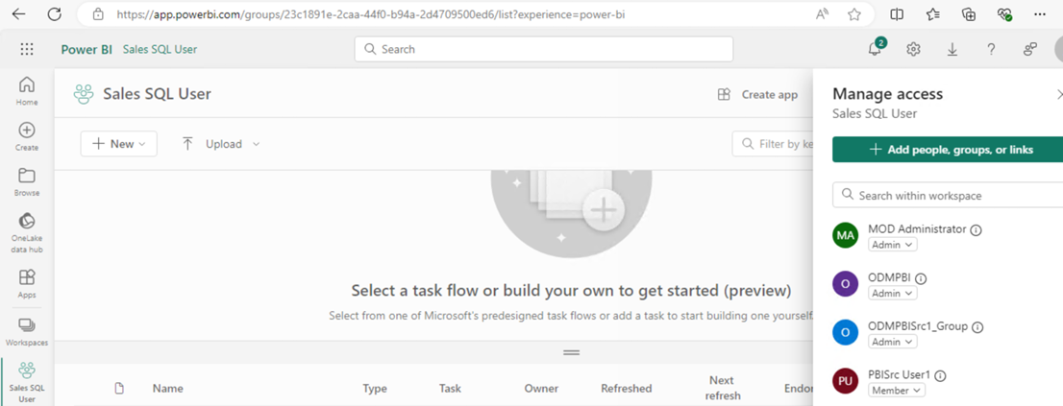Viewport: 1063px width, 406px height.
Task: Open Workspaces in left navigation
Action: tap(27, 331)
